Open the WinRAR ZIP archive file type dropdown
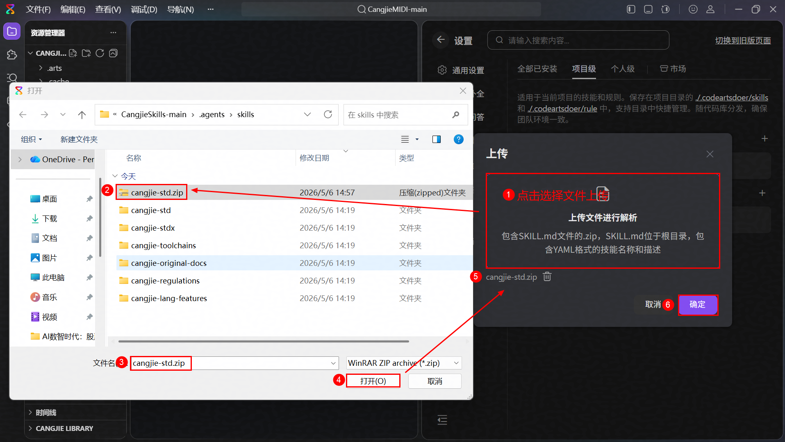 tap(456, 363)
